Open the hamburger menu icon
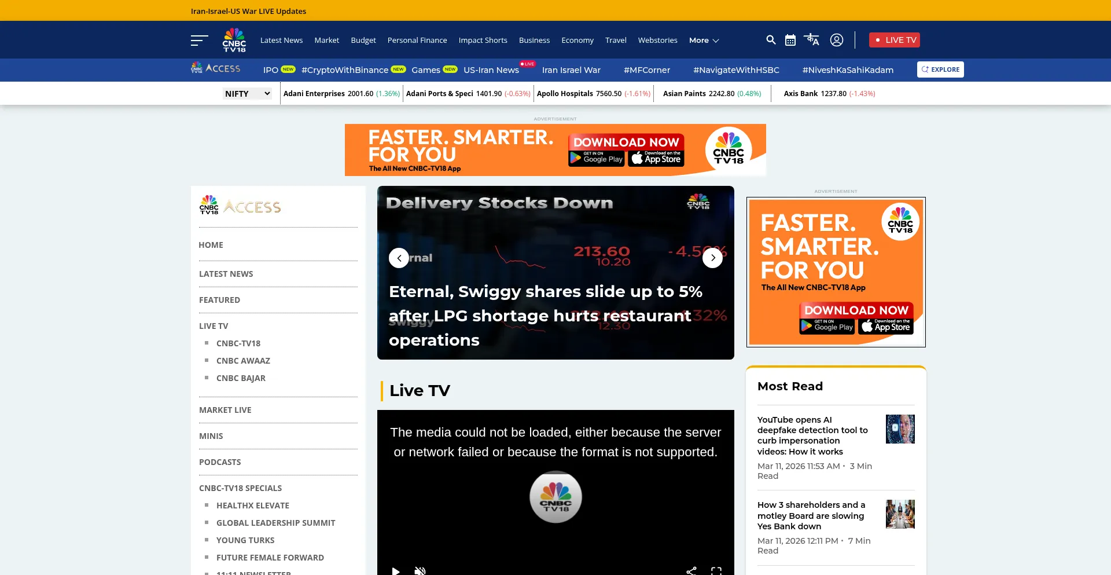 tap(199, 40)
